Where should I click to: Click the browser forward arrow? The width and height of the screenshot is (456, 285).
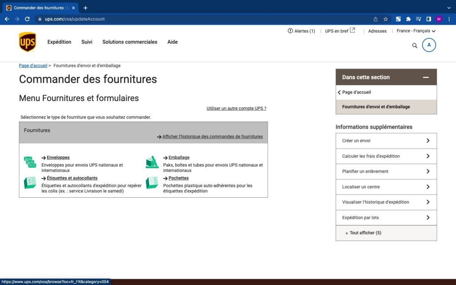(x=17, y=19)
